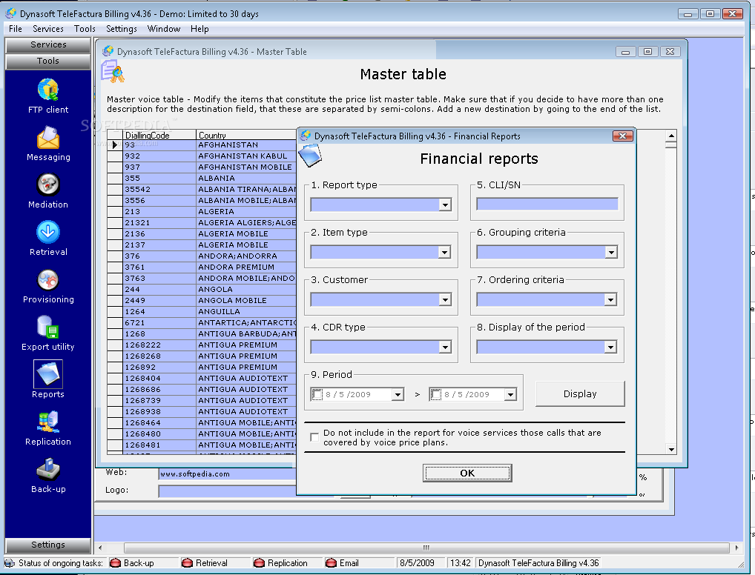Switch to the Tools sidebar panel
Viewport: 755px width, 575px height.
(x=48, y=61)
